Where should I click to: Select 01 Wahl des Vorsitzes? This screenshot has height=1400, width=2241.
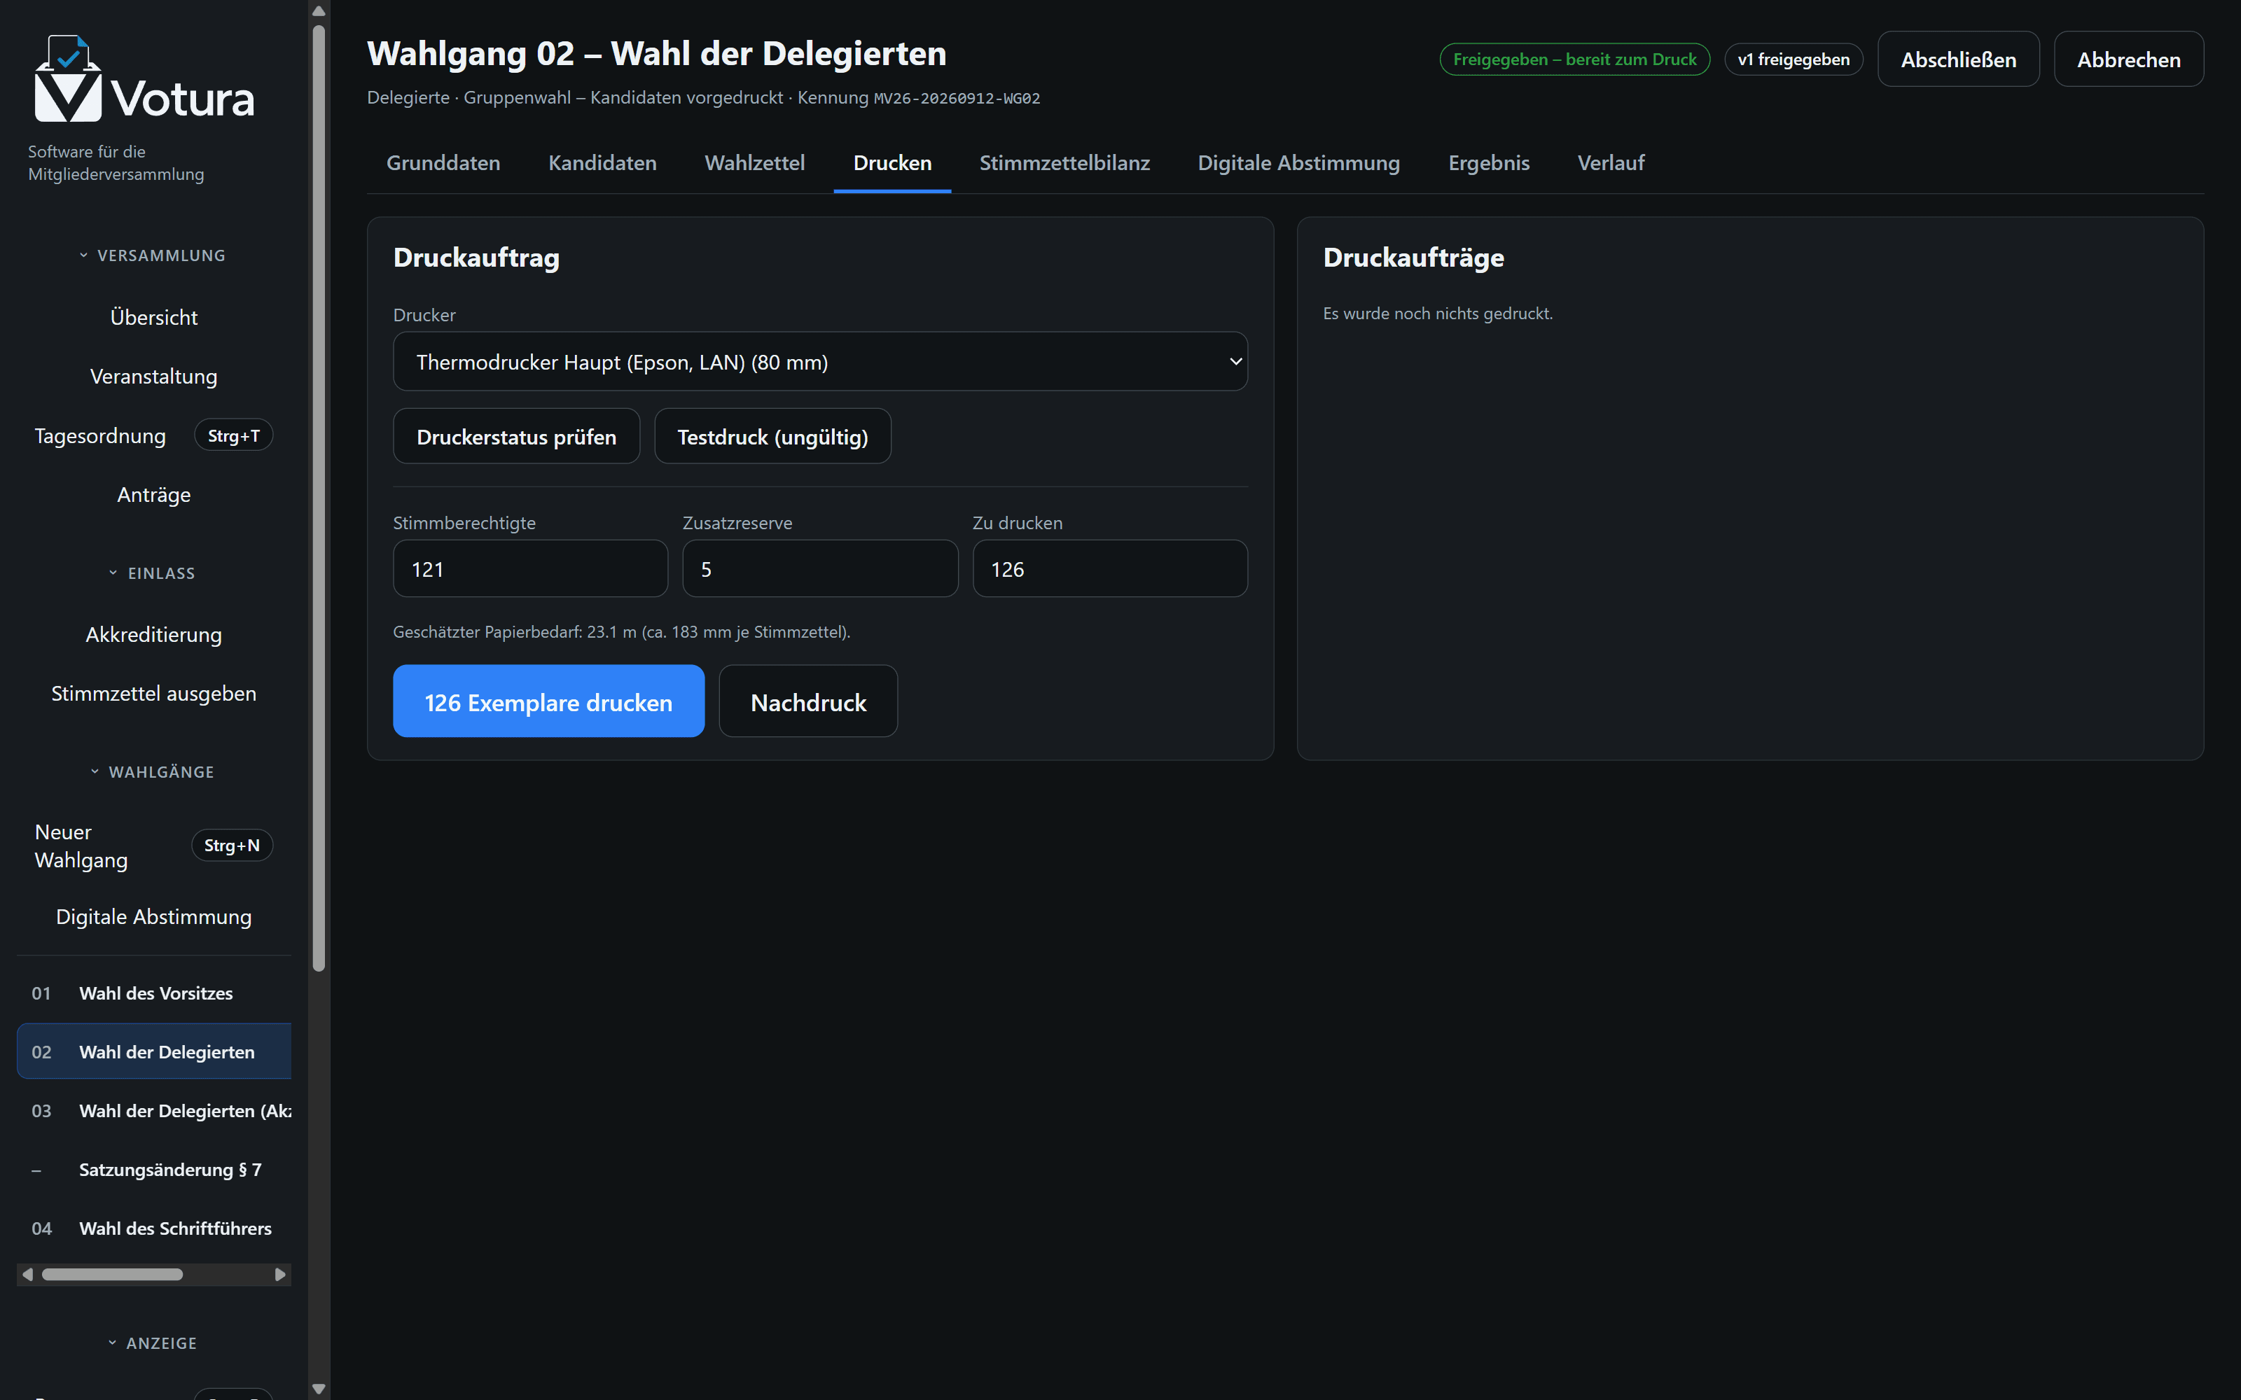pyautogui.click(x=154, y=993)
